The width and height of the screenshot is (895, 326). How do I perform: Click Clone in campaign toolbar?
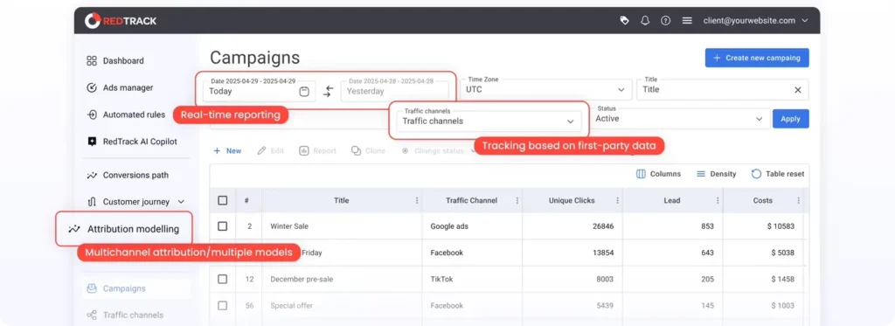coord(368,150)
